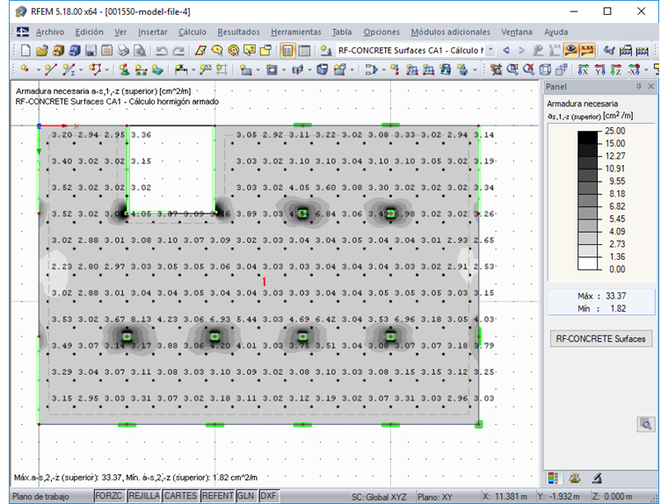Expand polyline tool dropdown arrow

click(107, 70)
